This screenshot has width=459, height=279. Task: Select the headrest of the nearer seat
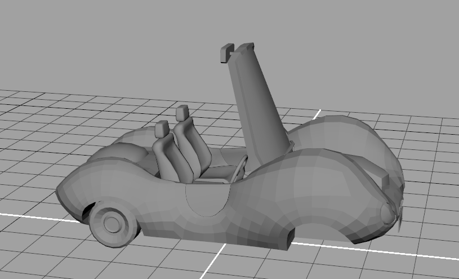coord(162,129)
